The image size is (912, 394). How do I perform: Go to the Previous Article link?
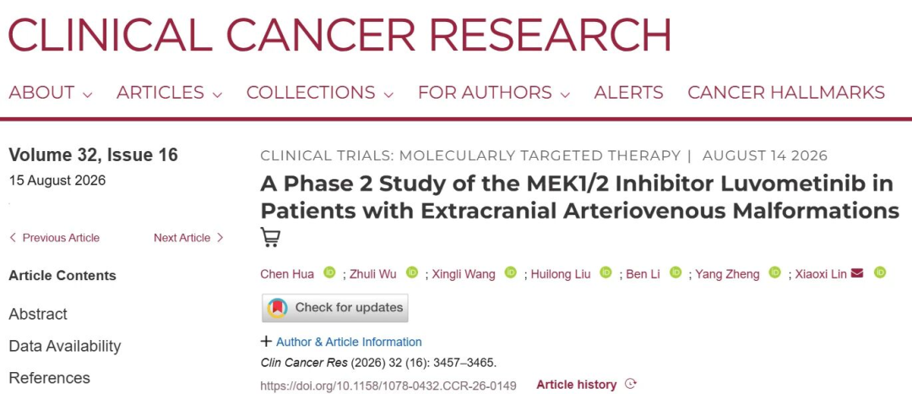point(54,238)
